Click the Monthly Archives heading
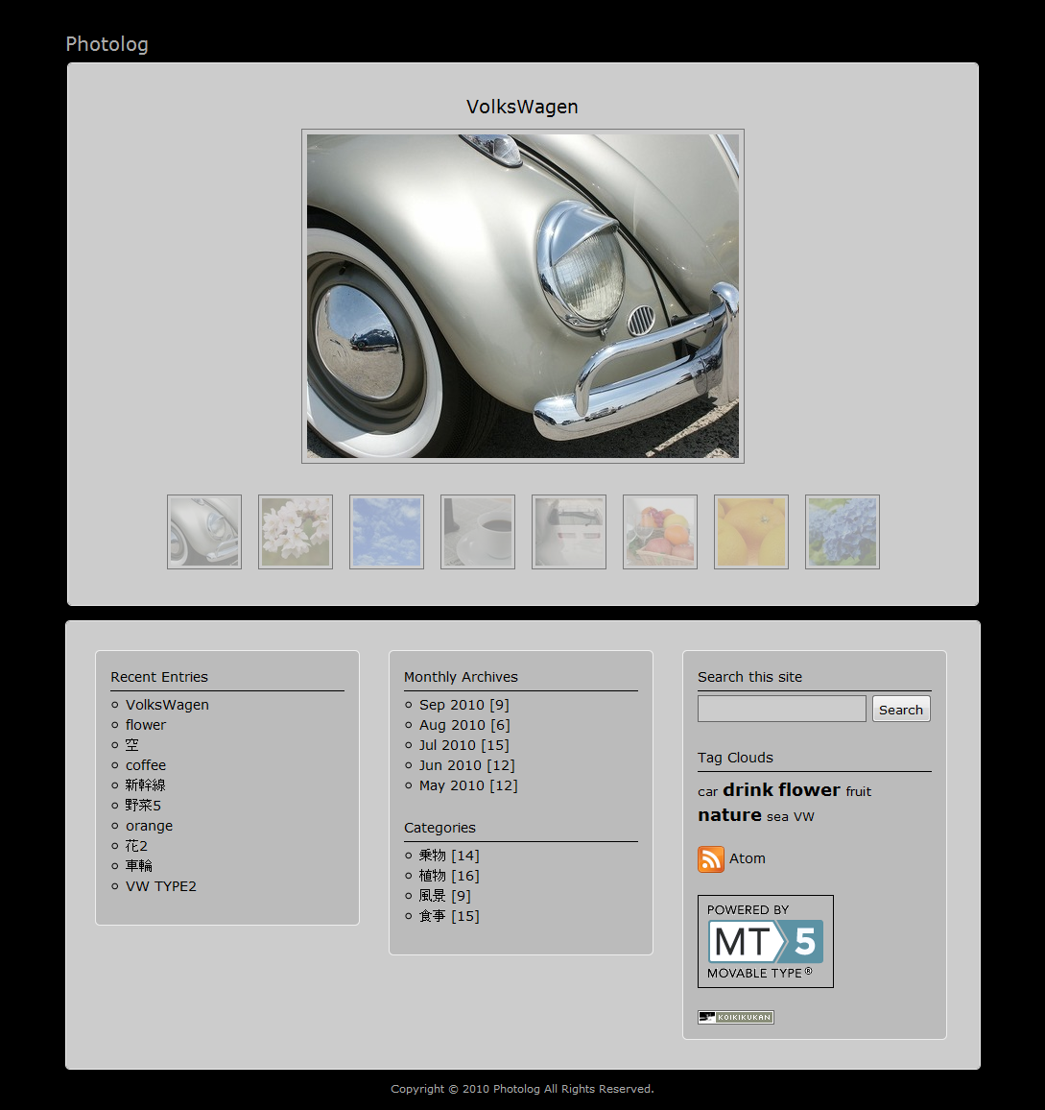The image size is (1045, 1110). [461, 677]
